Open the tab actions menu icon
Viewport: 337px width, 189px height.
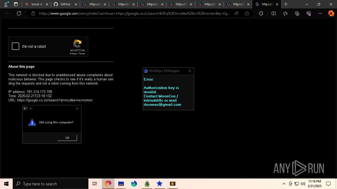point(16,4)
